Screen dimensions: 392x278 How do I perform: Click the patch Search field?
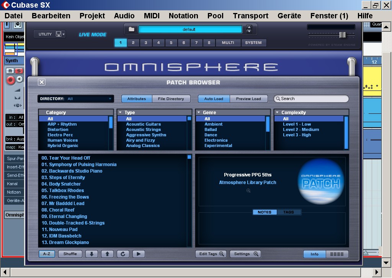tap(311, 99)
